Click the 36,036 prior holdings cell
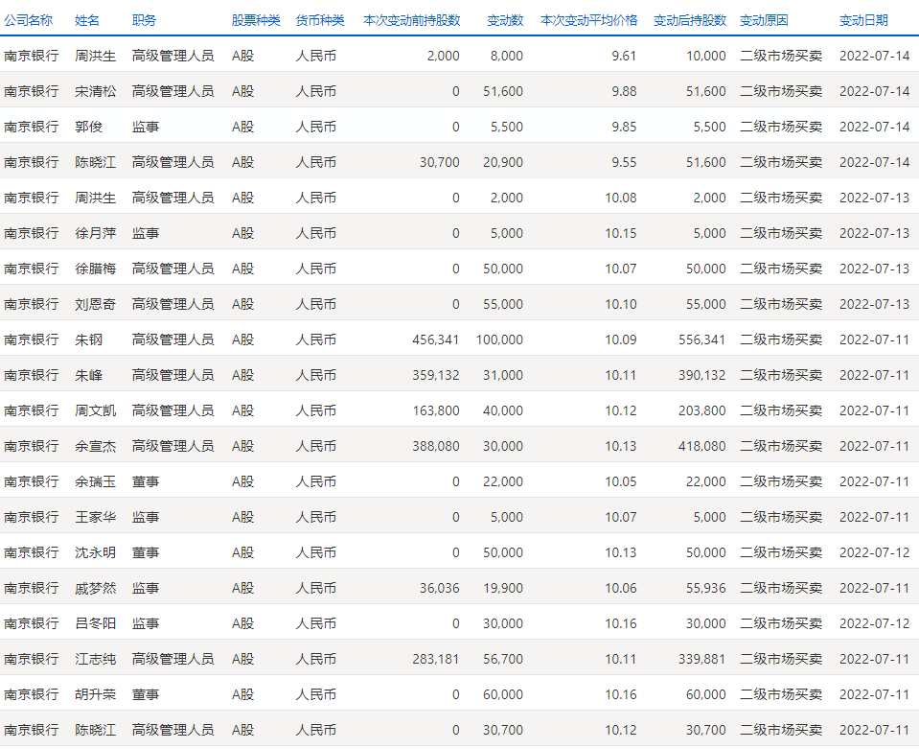 (x=440, y=588)
